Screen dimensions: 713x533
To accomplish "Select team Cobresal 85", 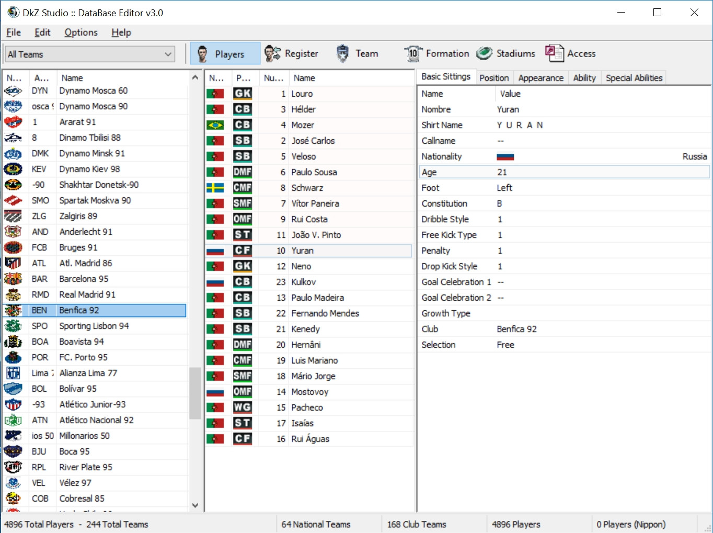I will click(82, 498).
